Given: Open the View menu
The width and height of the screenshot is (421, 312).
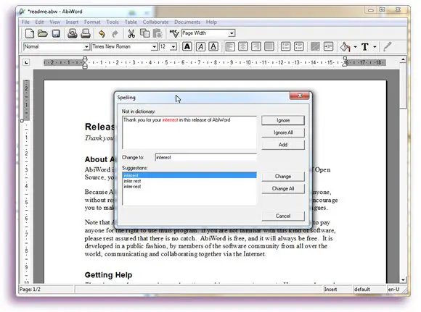Looking at the screenshot, I should click(x=54, y=22).
